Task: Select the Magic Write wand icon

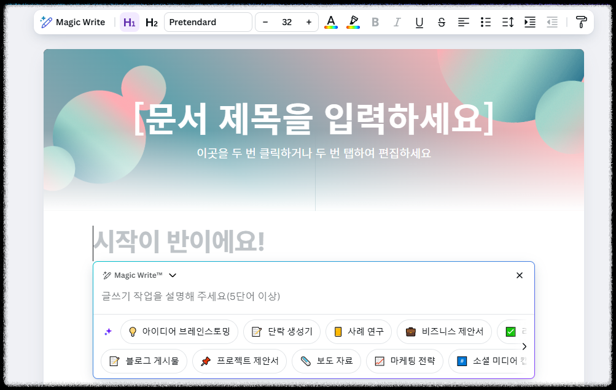Action: pyautogui.click(x=47, y=22)
